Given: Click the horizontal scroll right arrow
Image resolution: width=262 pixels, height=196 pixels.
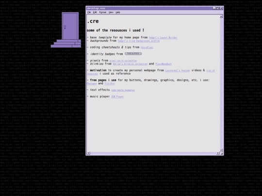Looking at the screenshot, I should pos(218,153).
